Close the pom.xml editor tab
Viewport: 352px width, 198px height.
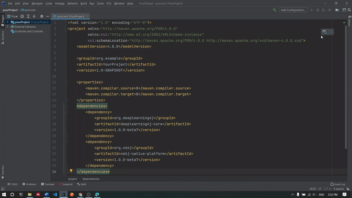pos(87,16)
